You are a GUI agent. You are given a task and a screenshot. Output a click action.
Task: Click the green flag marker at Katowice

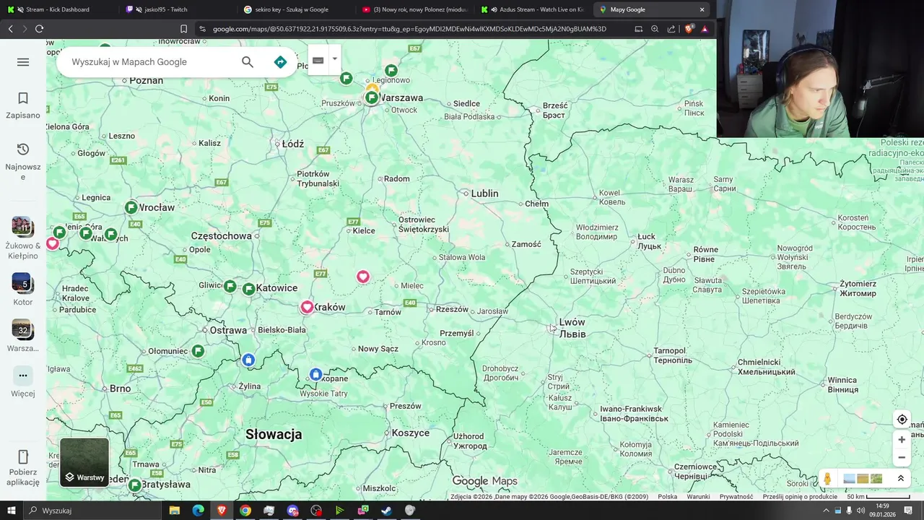pyautogui.click(x=249, y=289)
